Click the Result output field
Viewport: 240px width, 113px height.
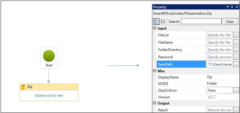pyautogui.click(x=220, y=110)
